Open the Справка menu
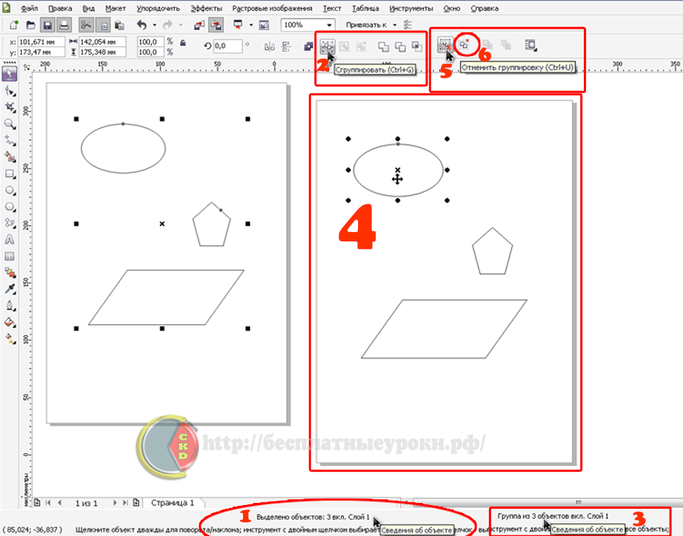Screen dimensions: 683x536 tap(485, 9)
